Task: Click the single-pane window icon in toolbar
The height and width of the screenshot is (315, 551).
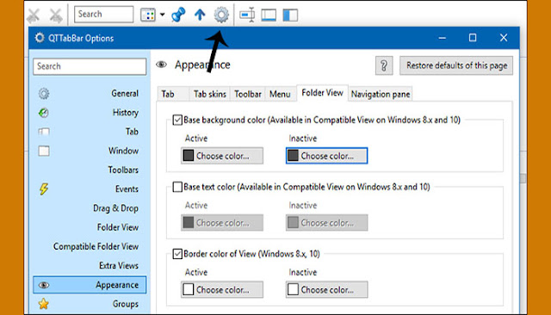Action: [x=269, y=15]
